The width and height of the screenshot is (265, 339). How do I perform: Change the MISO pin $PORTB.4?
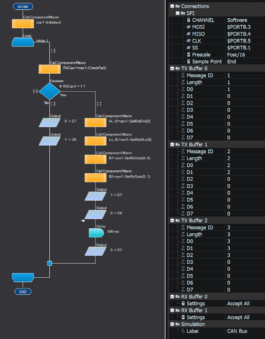point(245,34)
